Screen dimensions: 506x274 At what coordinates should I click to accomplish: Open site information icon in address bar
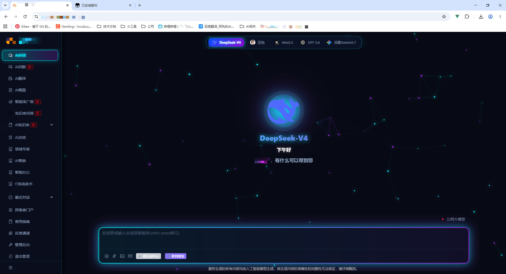36,17
